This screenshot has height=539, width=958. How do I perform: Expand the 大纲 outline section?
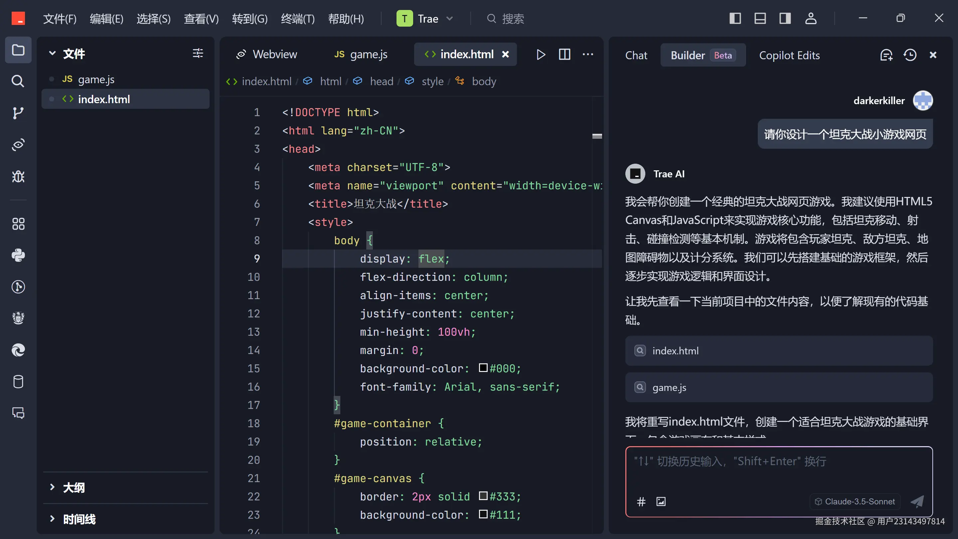(x=74, y=487)
